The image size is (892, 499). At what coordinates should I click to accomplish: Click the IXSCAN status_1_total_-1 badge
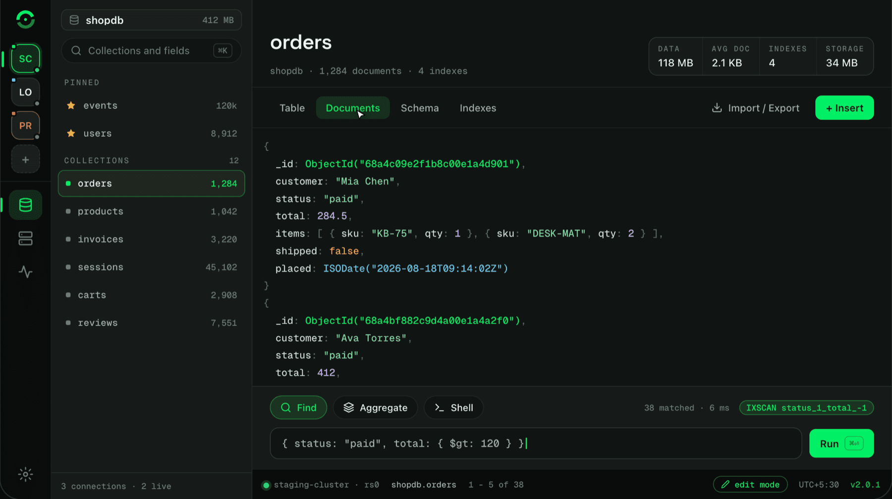806,408
